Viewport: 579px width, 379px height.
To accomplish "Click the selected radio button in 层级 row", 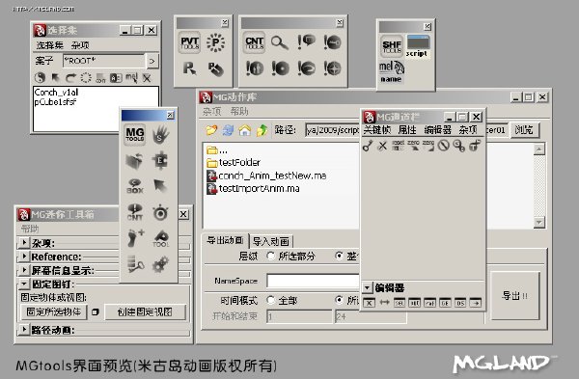I will click(339, 256).
